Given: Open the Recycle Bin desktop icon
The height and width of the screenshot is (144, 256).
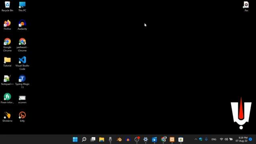Looking at the screenshot, I should pyautogui.click(x=7, y=6).
